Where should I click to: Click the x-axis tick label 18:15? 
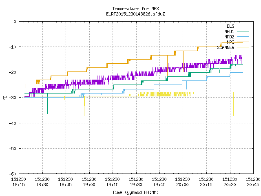tap(18, 185)
